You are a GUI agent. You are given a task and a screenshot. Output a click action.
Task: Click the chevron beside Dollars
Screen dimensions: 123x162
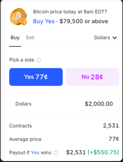(115, 38)
